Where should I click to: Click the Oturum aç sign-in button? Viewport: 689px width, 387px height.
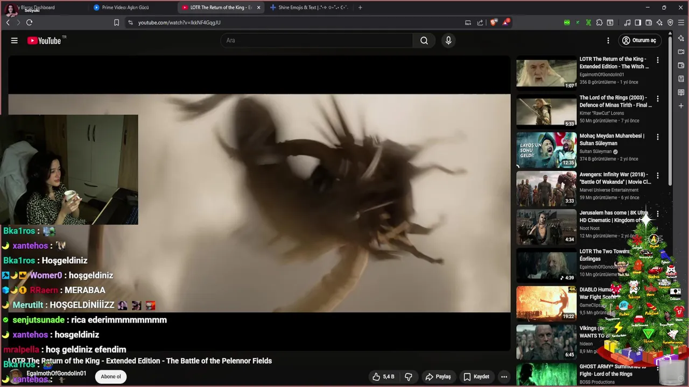pos(639,40)
